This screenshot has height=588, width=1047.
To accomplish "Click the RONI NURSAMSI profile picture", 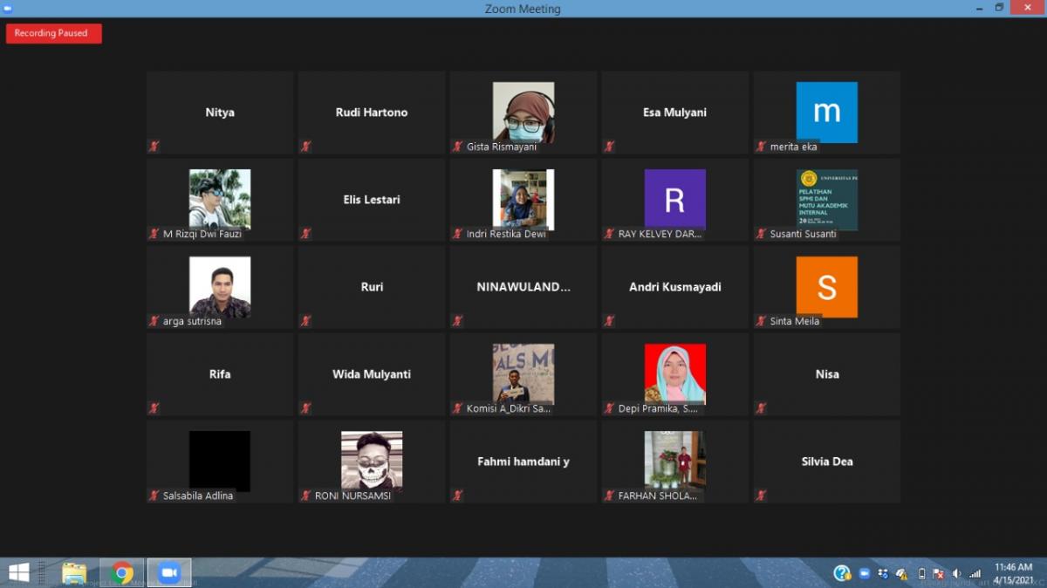I will [x=372, y=461].
